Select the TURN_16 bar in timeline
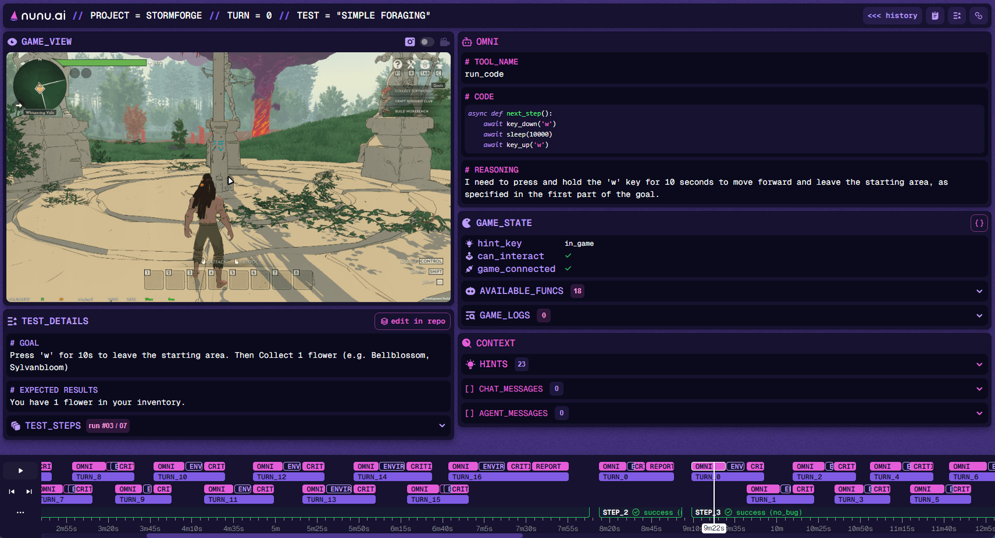This screenshot has width=995, height=538. click(508, 477)
